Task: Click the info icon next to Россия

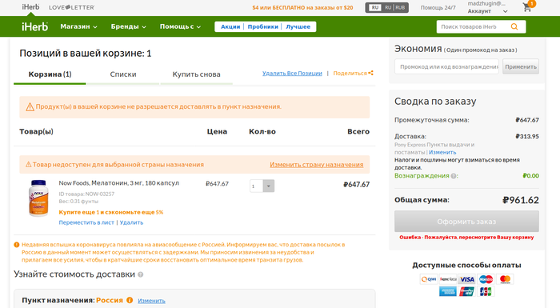Action: (130, 300)
